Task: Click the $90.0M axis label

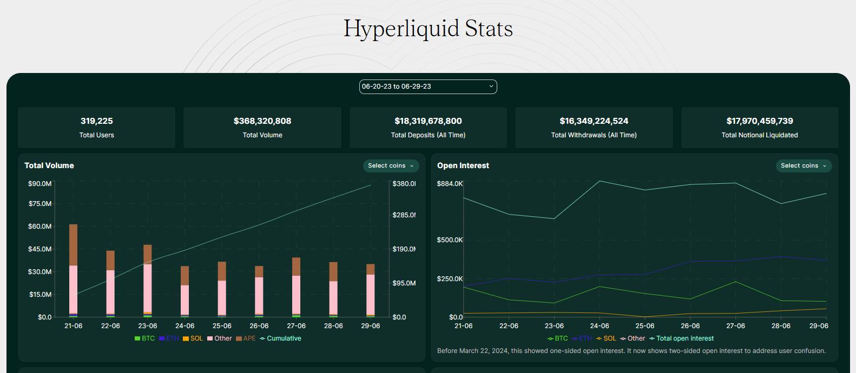Action: click(40, 184)
